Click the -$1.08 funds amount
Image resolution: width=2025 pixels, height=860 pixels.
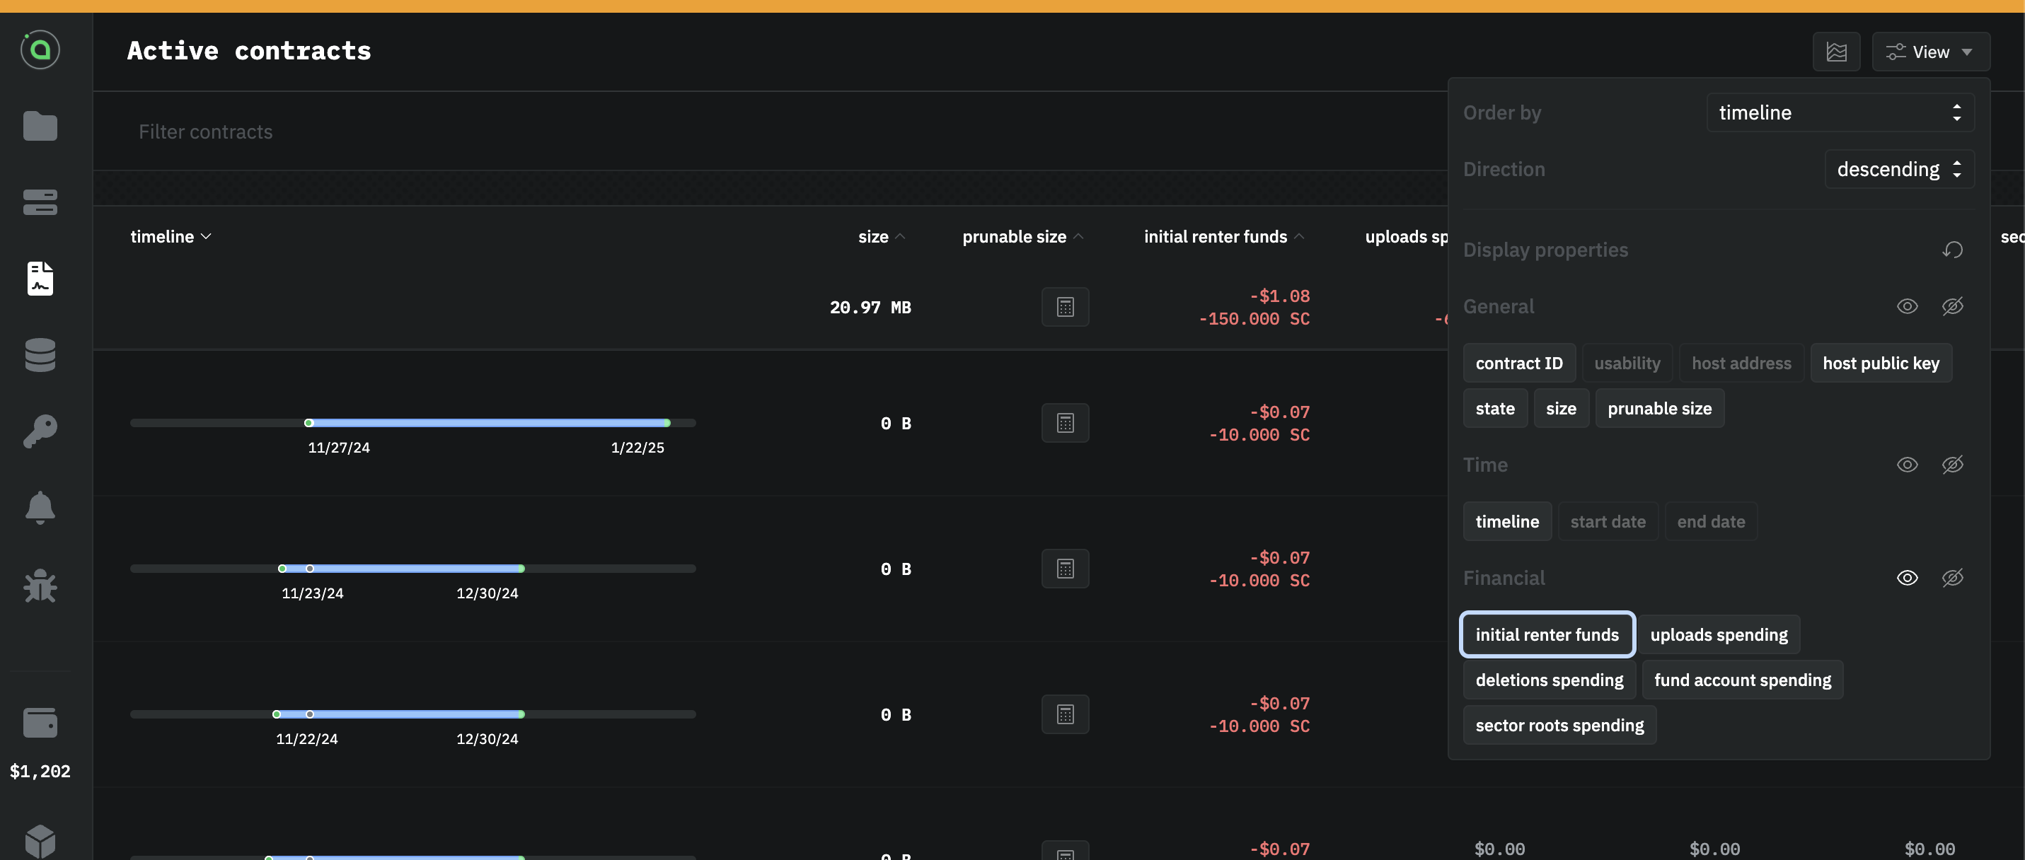click(x=1280, y=296)
